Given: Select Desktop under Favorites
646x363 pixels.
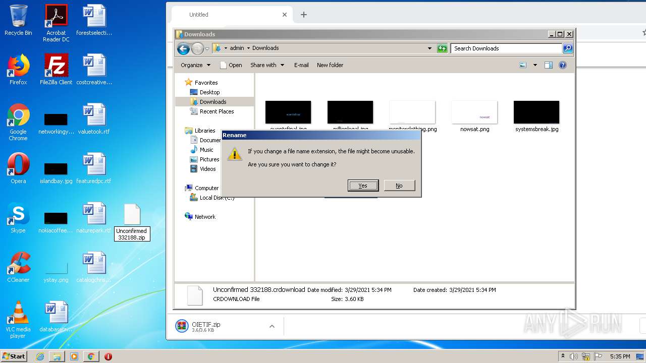Looking at the screenshot, I should (209, 92).
